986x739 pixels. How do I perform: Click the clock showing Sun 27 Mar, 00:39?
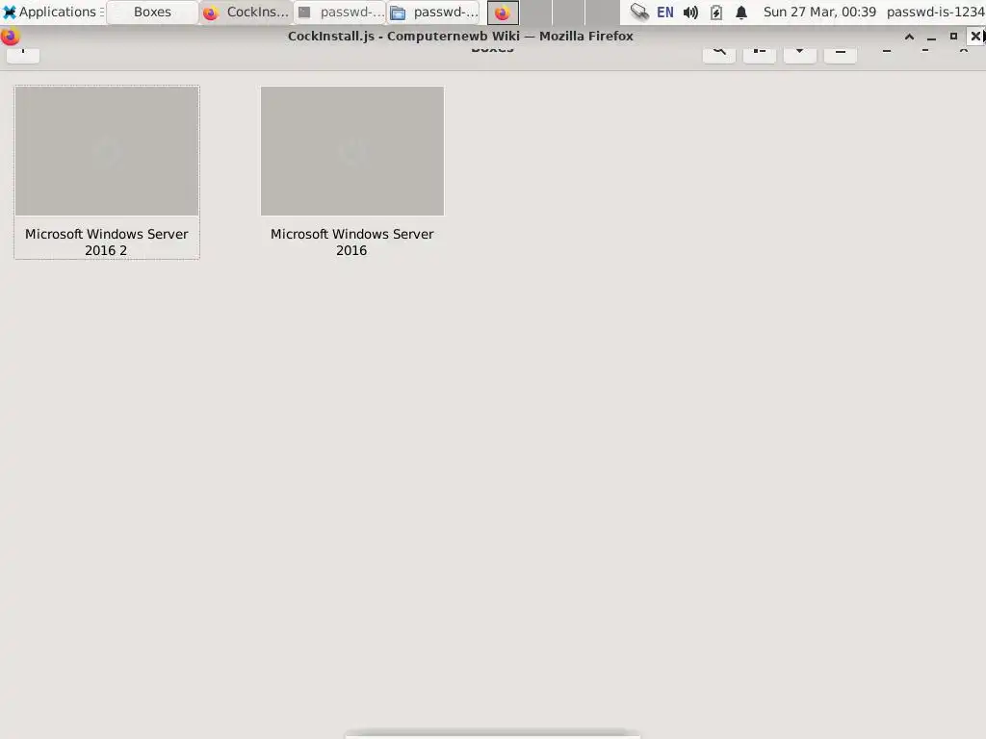tap(819, 12)
